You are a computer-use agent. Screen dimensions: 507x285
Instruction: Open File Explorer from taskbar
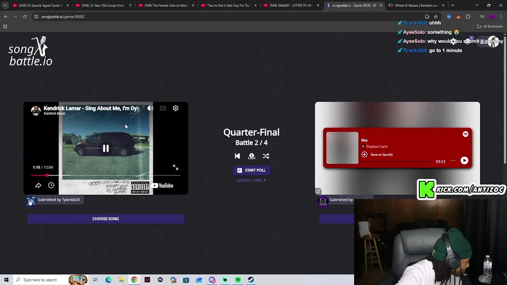[121, 280]
